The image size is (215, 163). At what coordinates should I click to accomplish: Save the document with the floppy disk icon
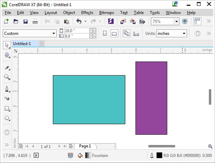[25, 22]
